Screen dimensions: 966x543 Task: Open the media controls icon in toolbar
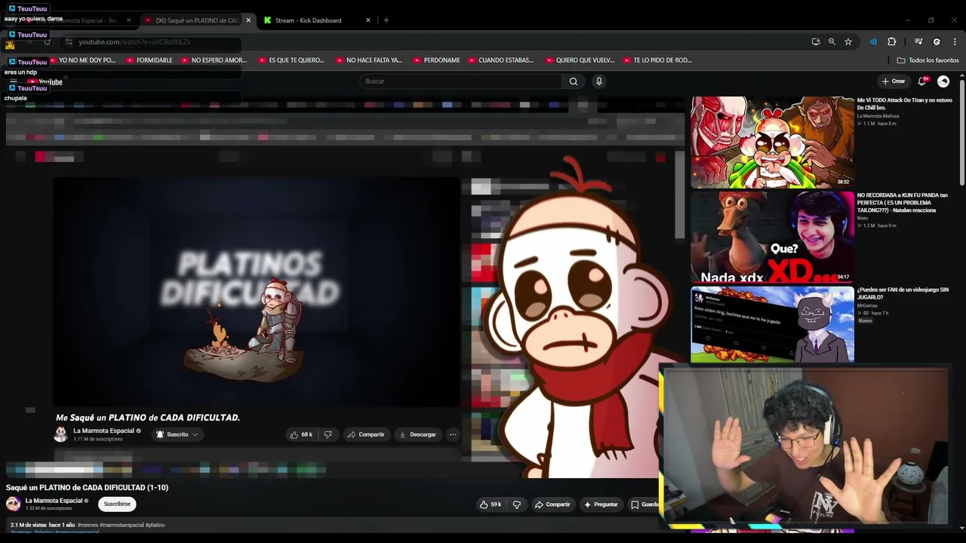(918, 41)
